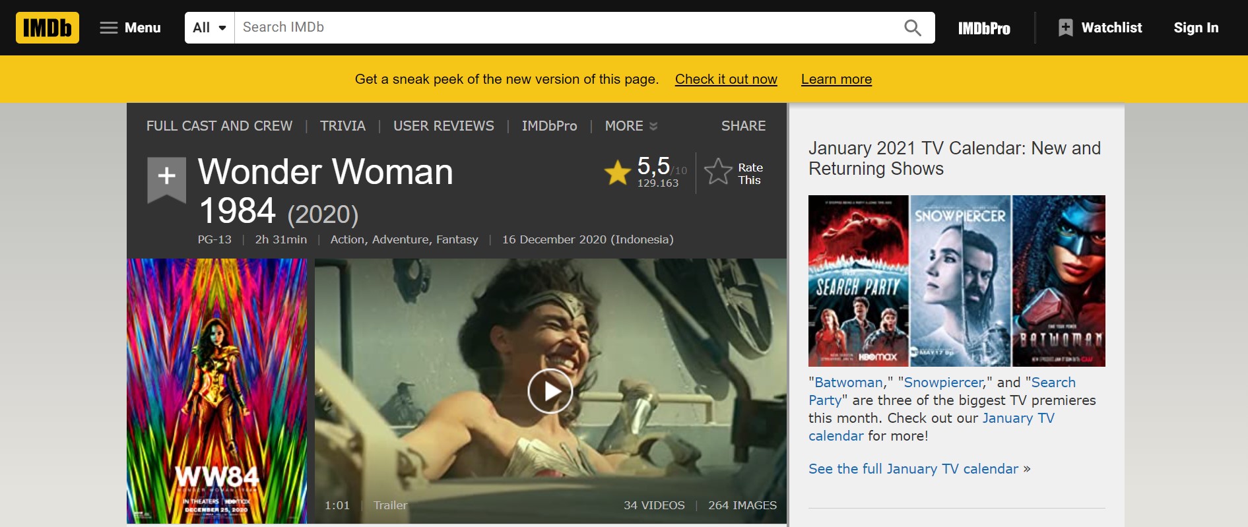Click the Rate This star outline
This screenshot has width=1248, height=527.
pyautogui.click(x=718, y=172)
